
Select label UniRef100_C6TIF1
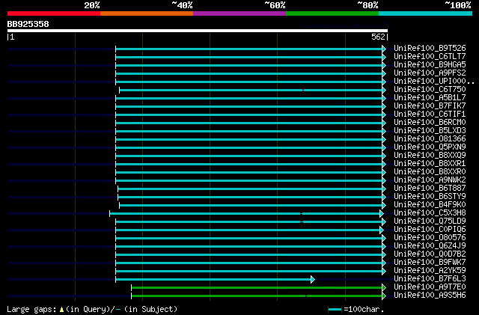click(x=430, y=114)
